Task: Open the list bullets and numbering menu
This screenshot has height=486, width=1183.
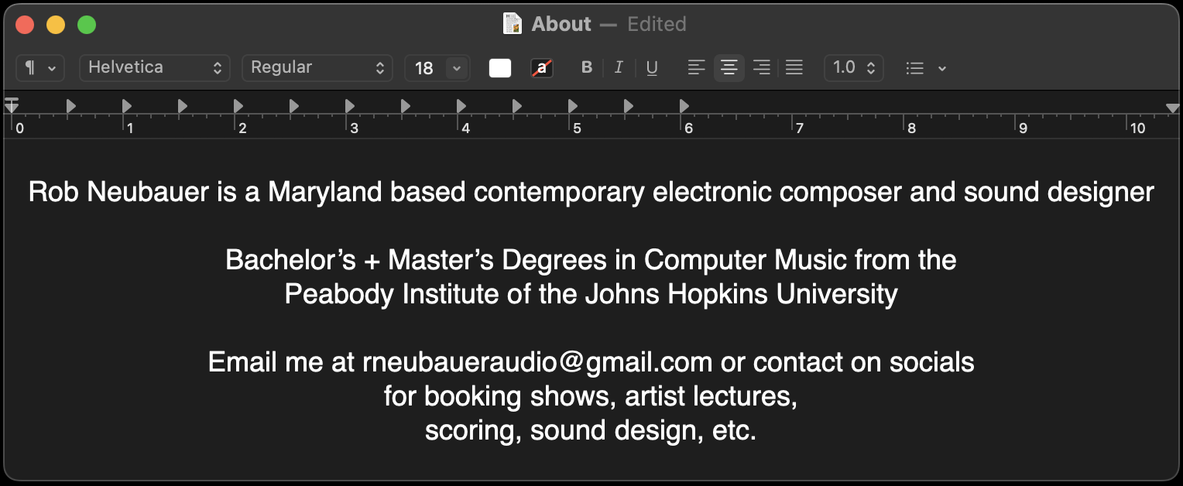Action: coord(926,68)
